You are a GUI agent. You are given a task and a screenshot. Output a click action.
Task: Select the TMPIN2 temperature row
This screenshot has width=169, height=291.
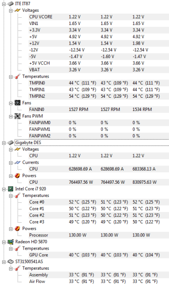[99, 96]
